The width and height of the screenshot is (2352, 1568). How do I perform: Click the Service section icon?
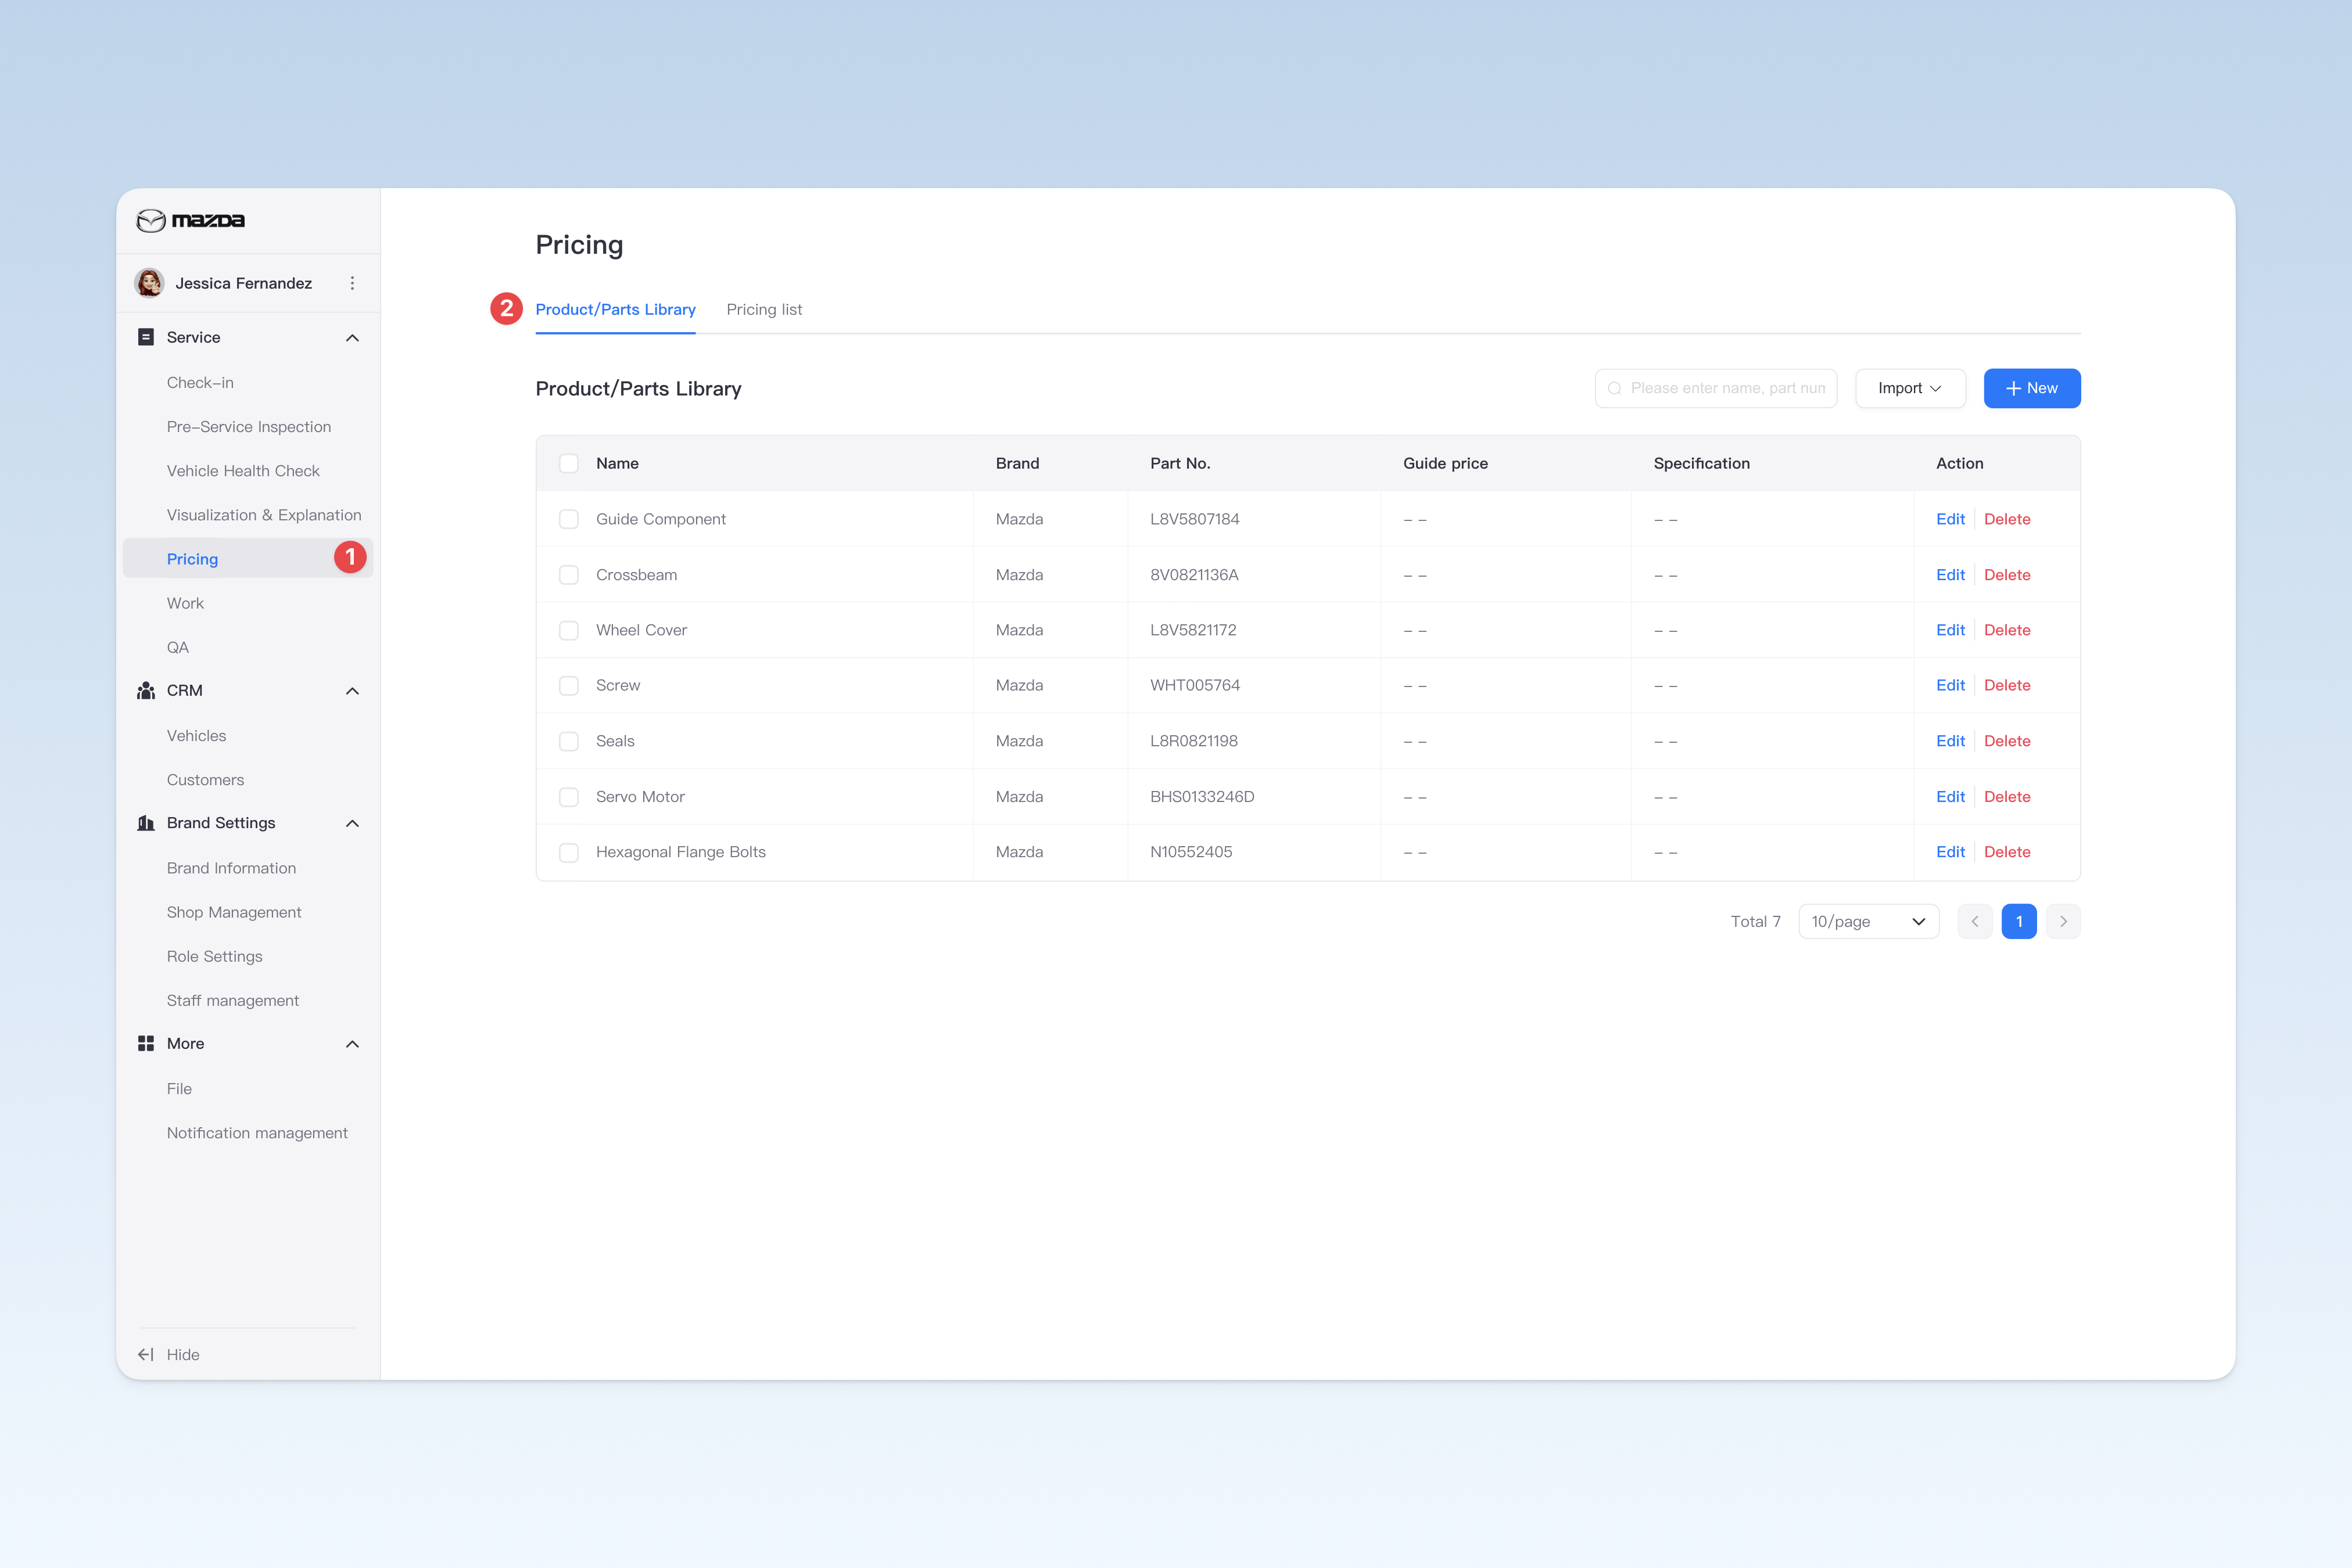146,337
